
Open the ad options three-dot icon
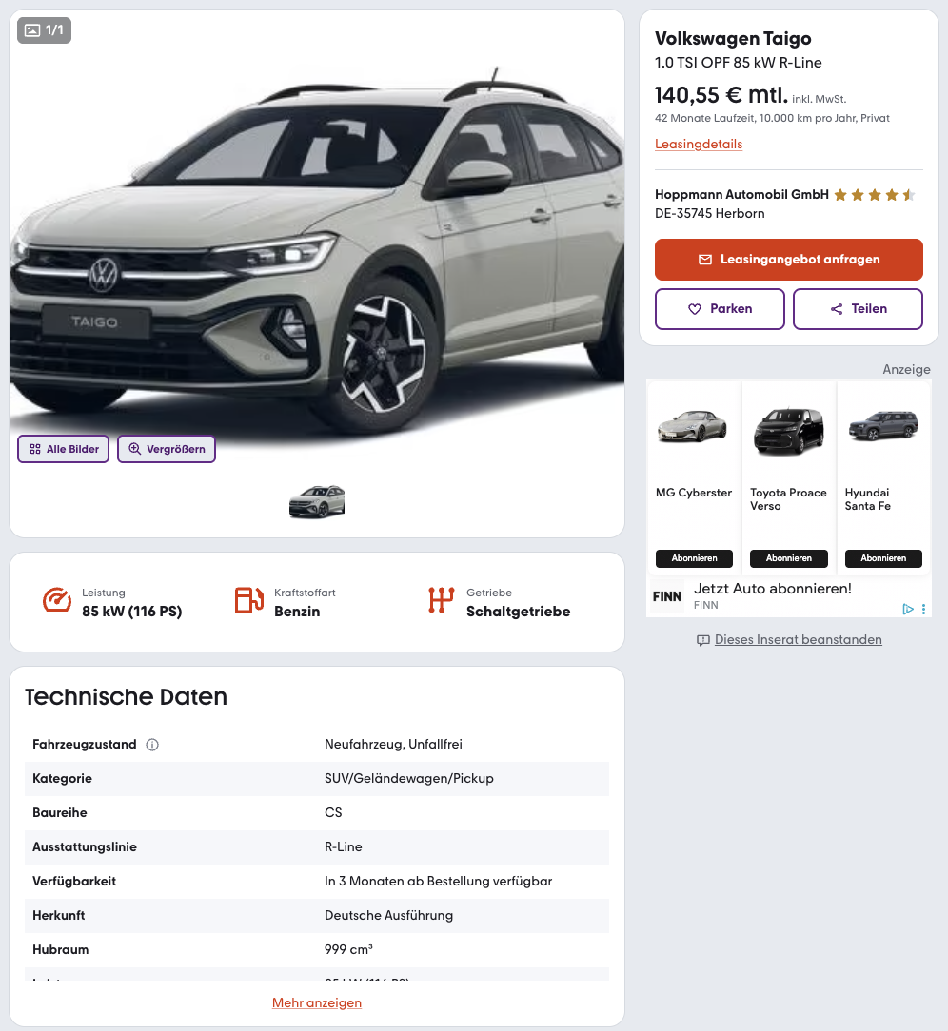(923, 609)
